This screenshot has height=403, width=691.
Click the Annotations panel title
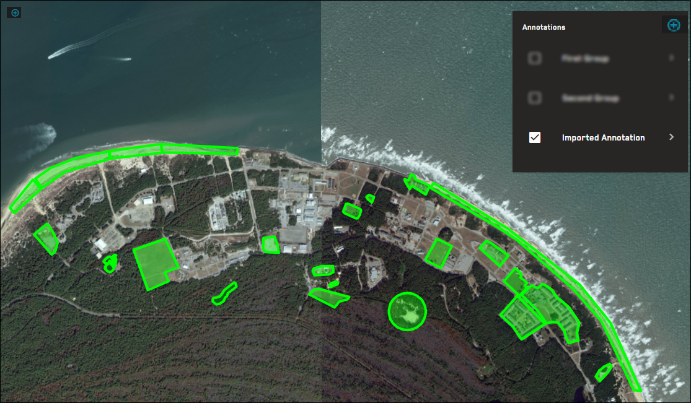tap(544, 27)
